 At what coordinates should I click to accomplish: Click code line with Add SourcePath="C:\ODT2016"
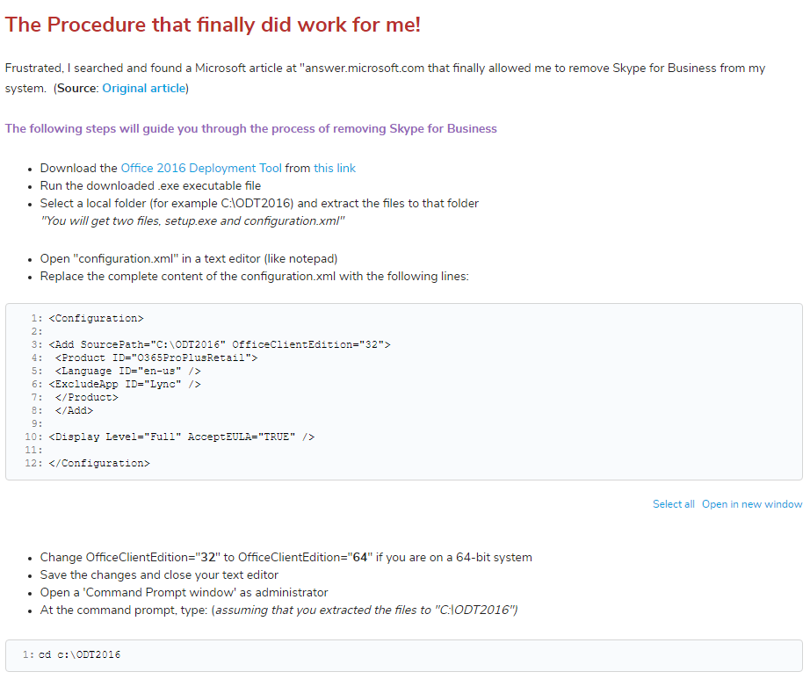click(220, 345)
